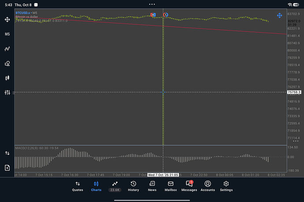The image size is (304, 202).
Task: Change the chart type candlestick icon
Action: click(7, 78)
